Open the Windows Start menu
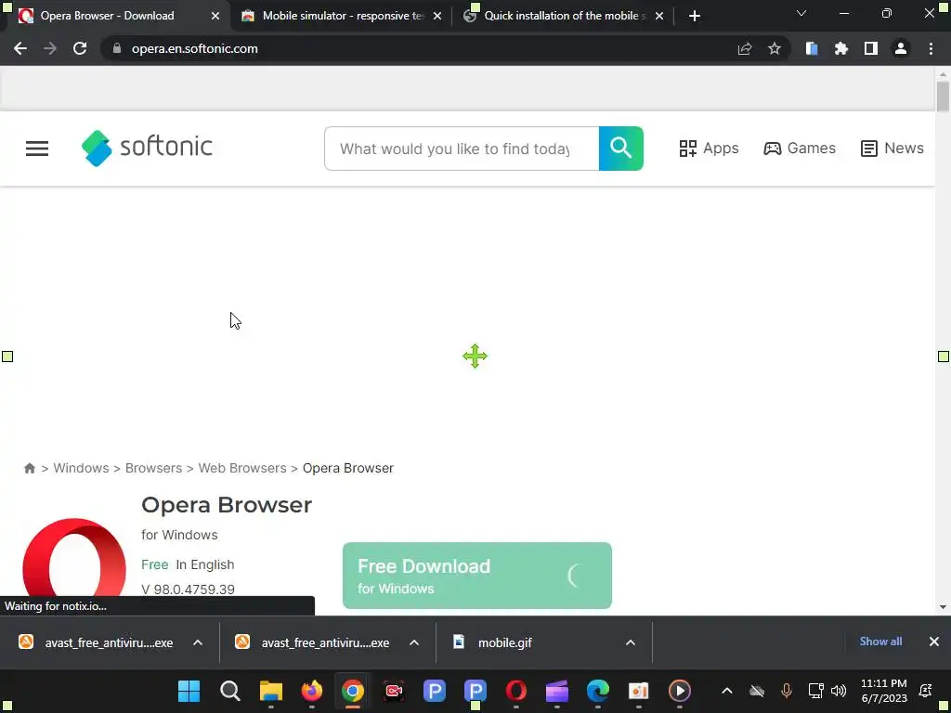Image resolution: width=951 pixels, height=713 pixels. [189, 691]
